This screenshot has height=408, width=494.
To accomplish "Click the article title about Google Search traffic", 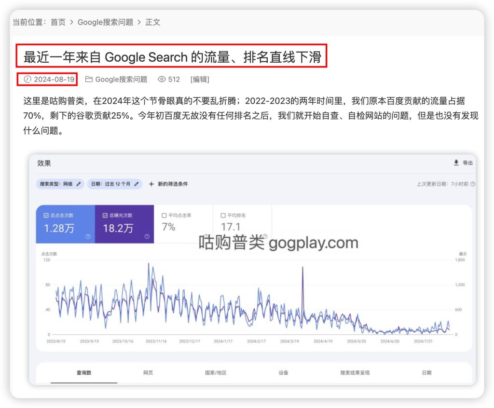I will tap(172, 57).
